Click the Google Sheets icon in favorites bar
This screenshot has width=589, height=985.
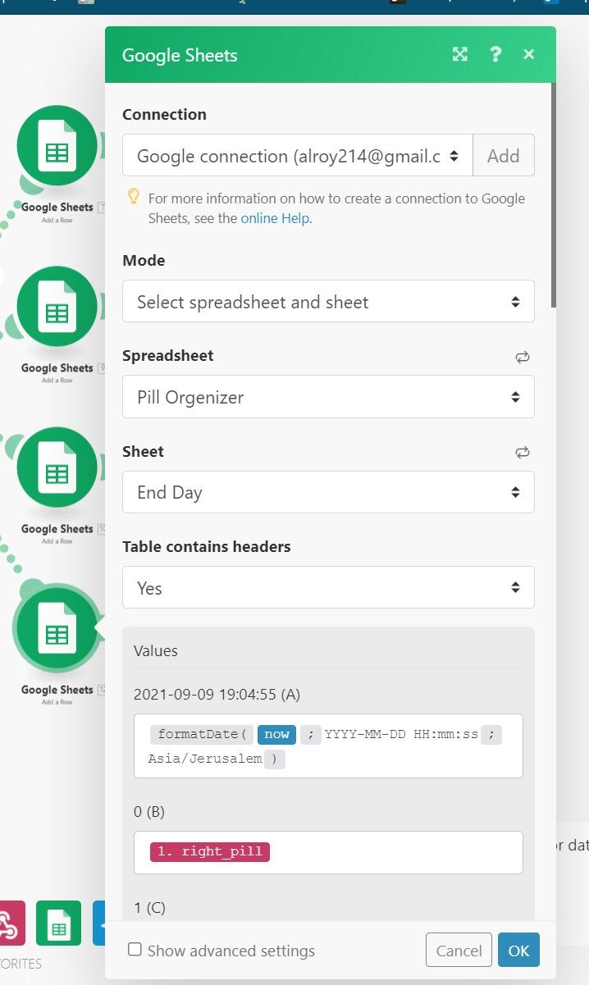click(58, 923)
